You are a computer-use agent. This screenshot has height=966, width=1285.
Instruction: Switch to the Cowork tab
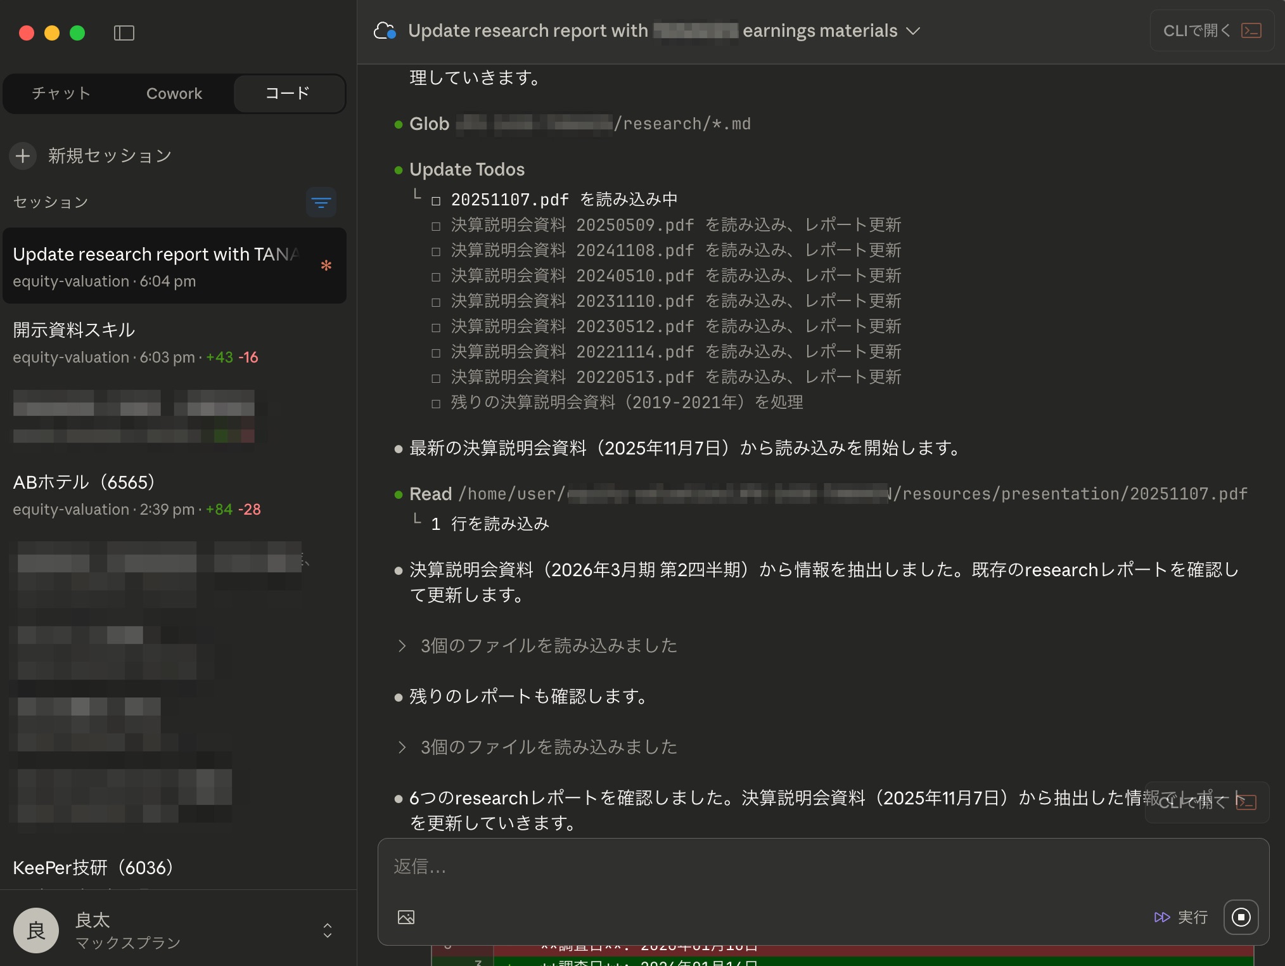click(x=174, y=94)
